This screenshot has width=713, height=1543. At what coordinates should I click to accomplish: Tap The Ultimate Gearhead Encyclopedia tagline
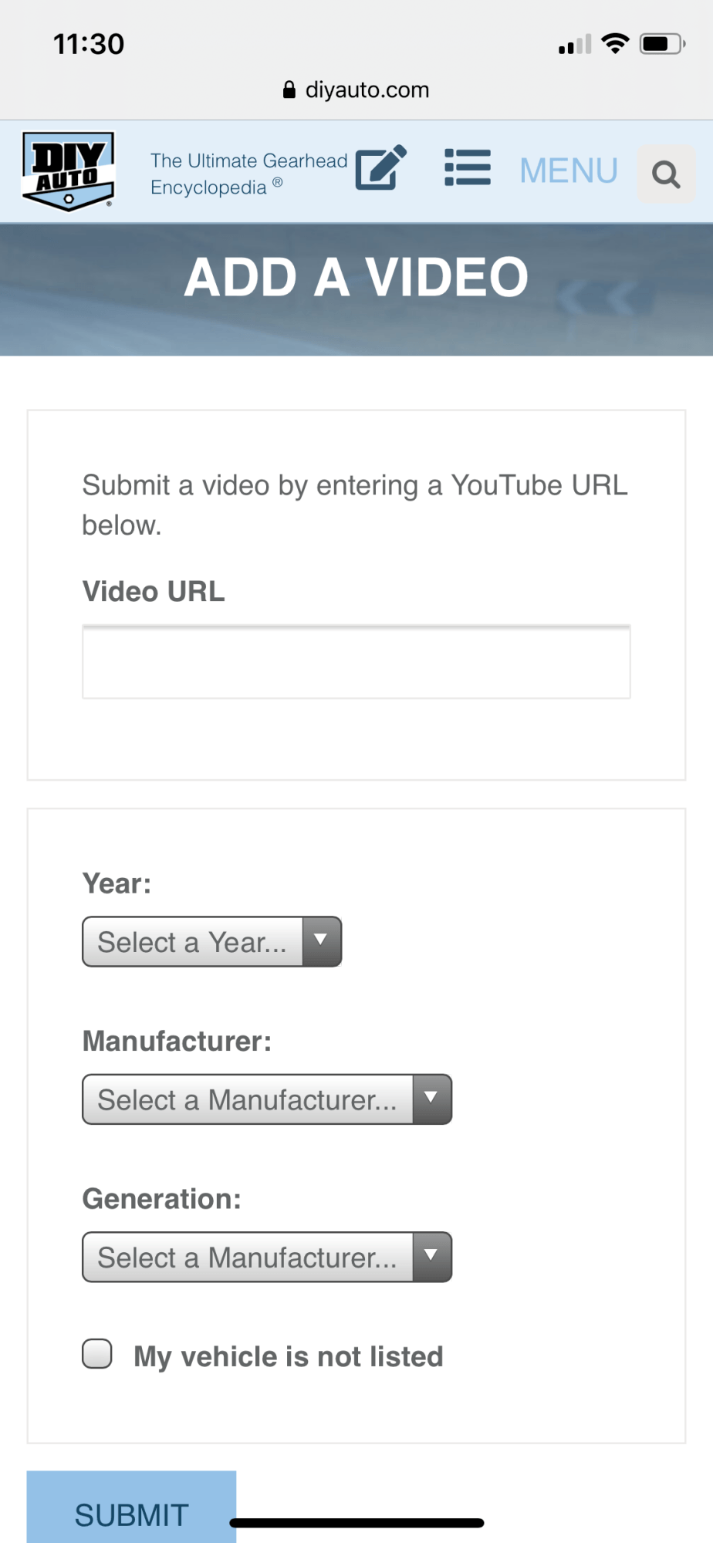248,174
